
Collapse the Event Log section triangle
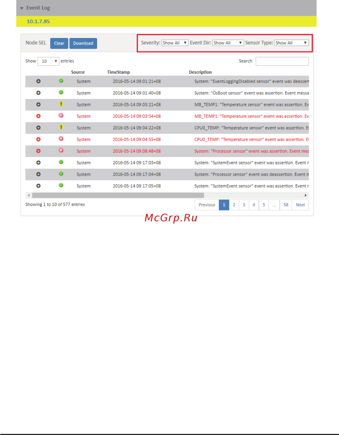(x=22, y=8)
